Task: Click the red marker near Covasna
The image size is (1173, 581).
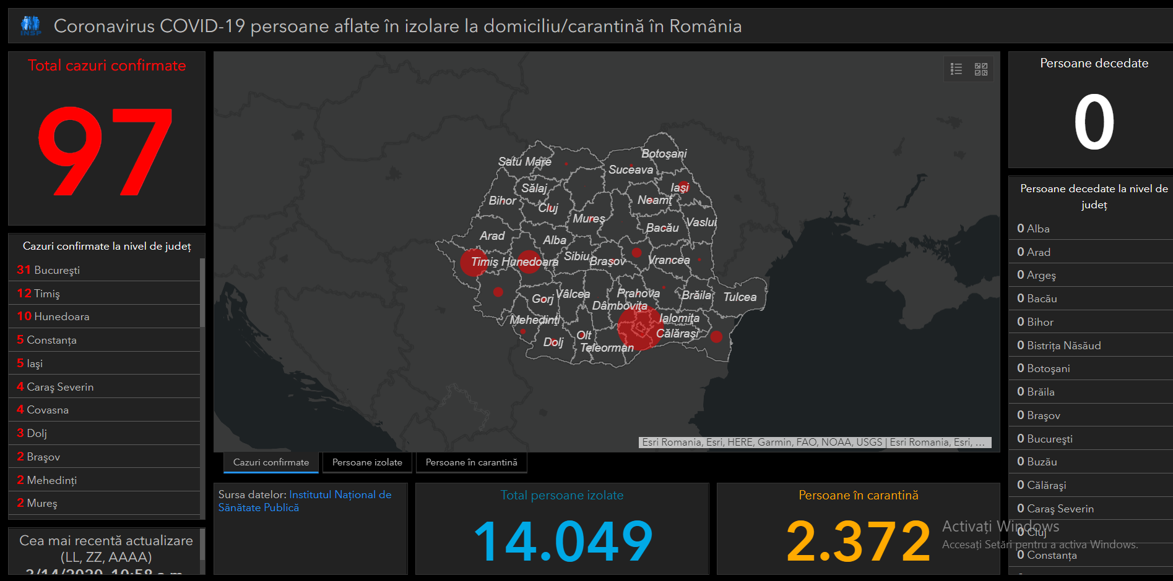Action: [636, 252]
